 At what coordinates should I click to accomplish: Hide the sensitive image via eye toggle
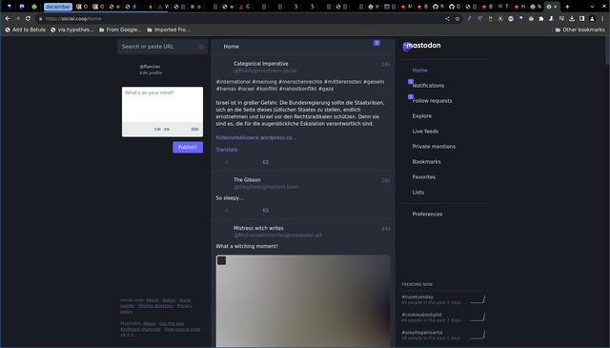(x=221, y=260)
